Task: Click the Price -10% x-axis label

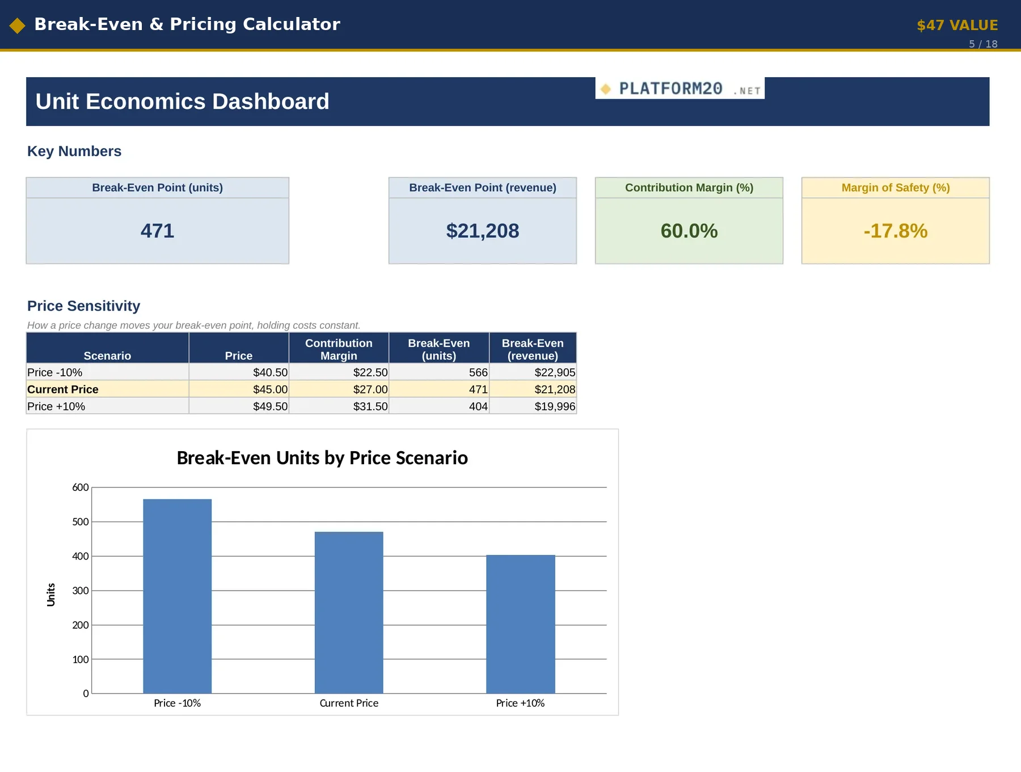Action: [x=178, y=703]
